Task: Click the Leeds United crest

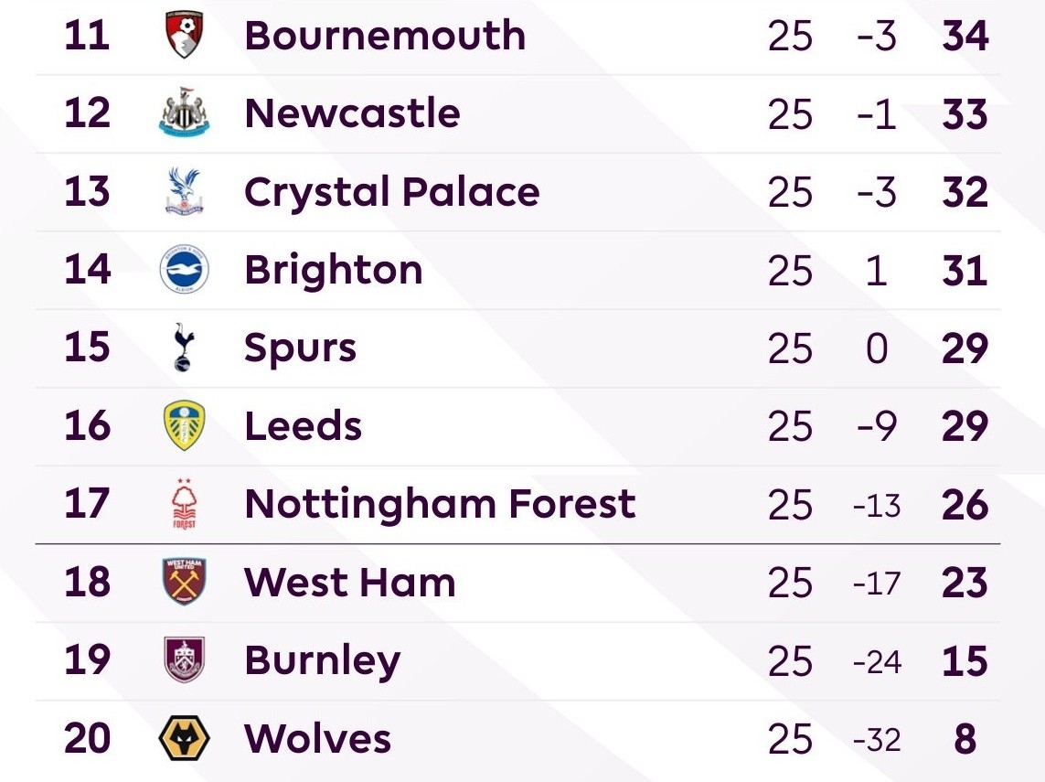Action: (x=185, y=426)
